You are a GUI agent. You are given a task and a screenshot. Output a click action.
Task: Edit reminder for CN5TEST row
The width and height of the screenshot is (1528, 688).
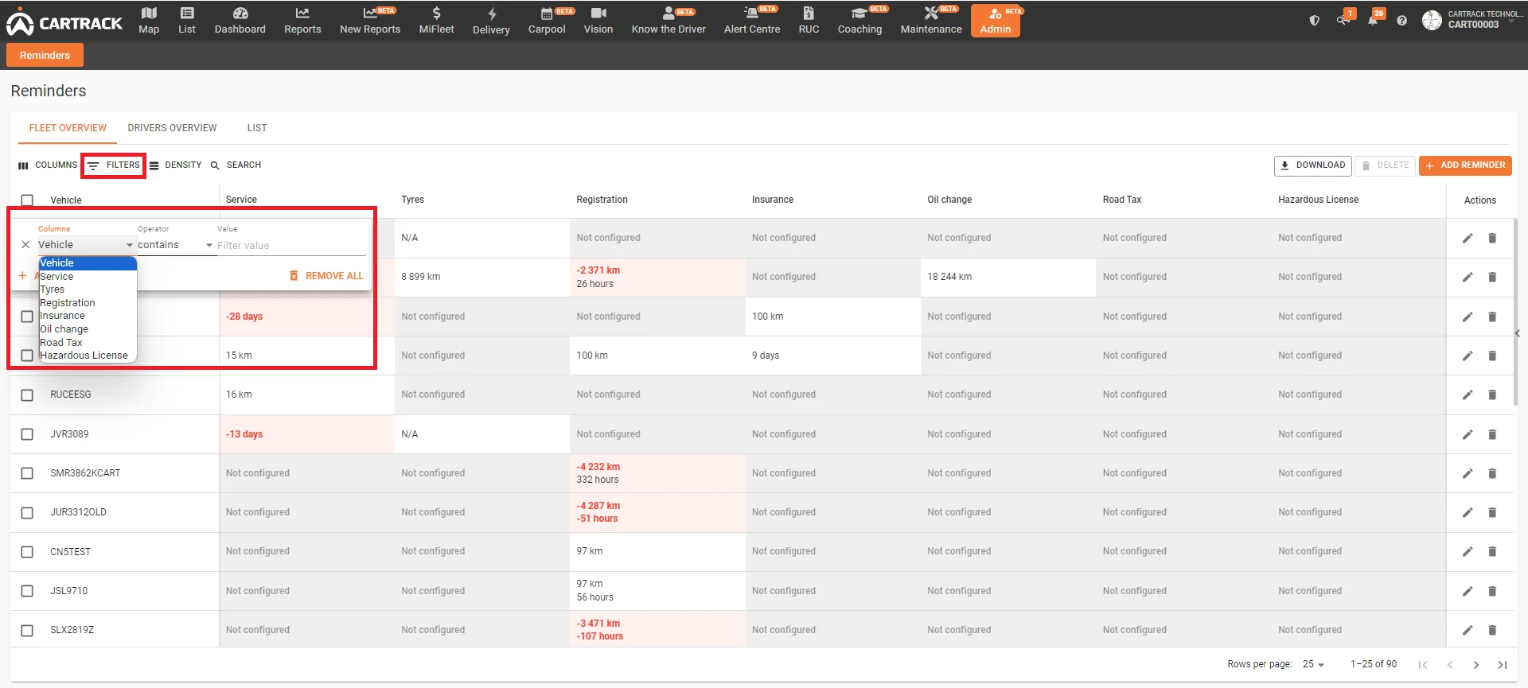point(1468,551)
